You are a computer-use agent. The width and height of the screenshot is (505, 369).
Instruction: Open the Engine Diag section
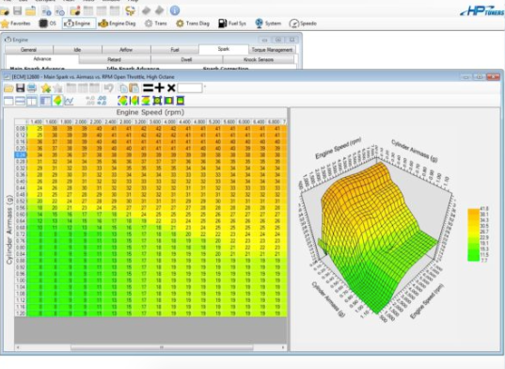[117, 24]
